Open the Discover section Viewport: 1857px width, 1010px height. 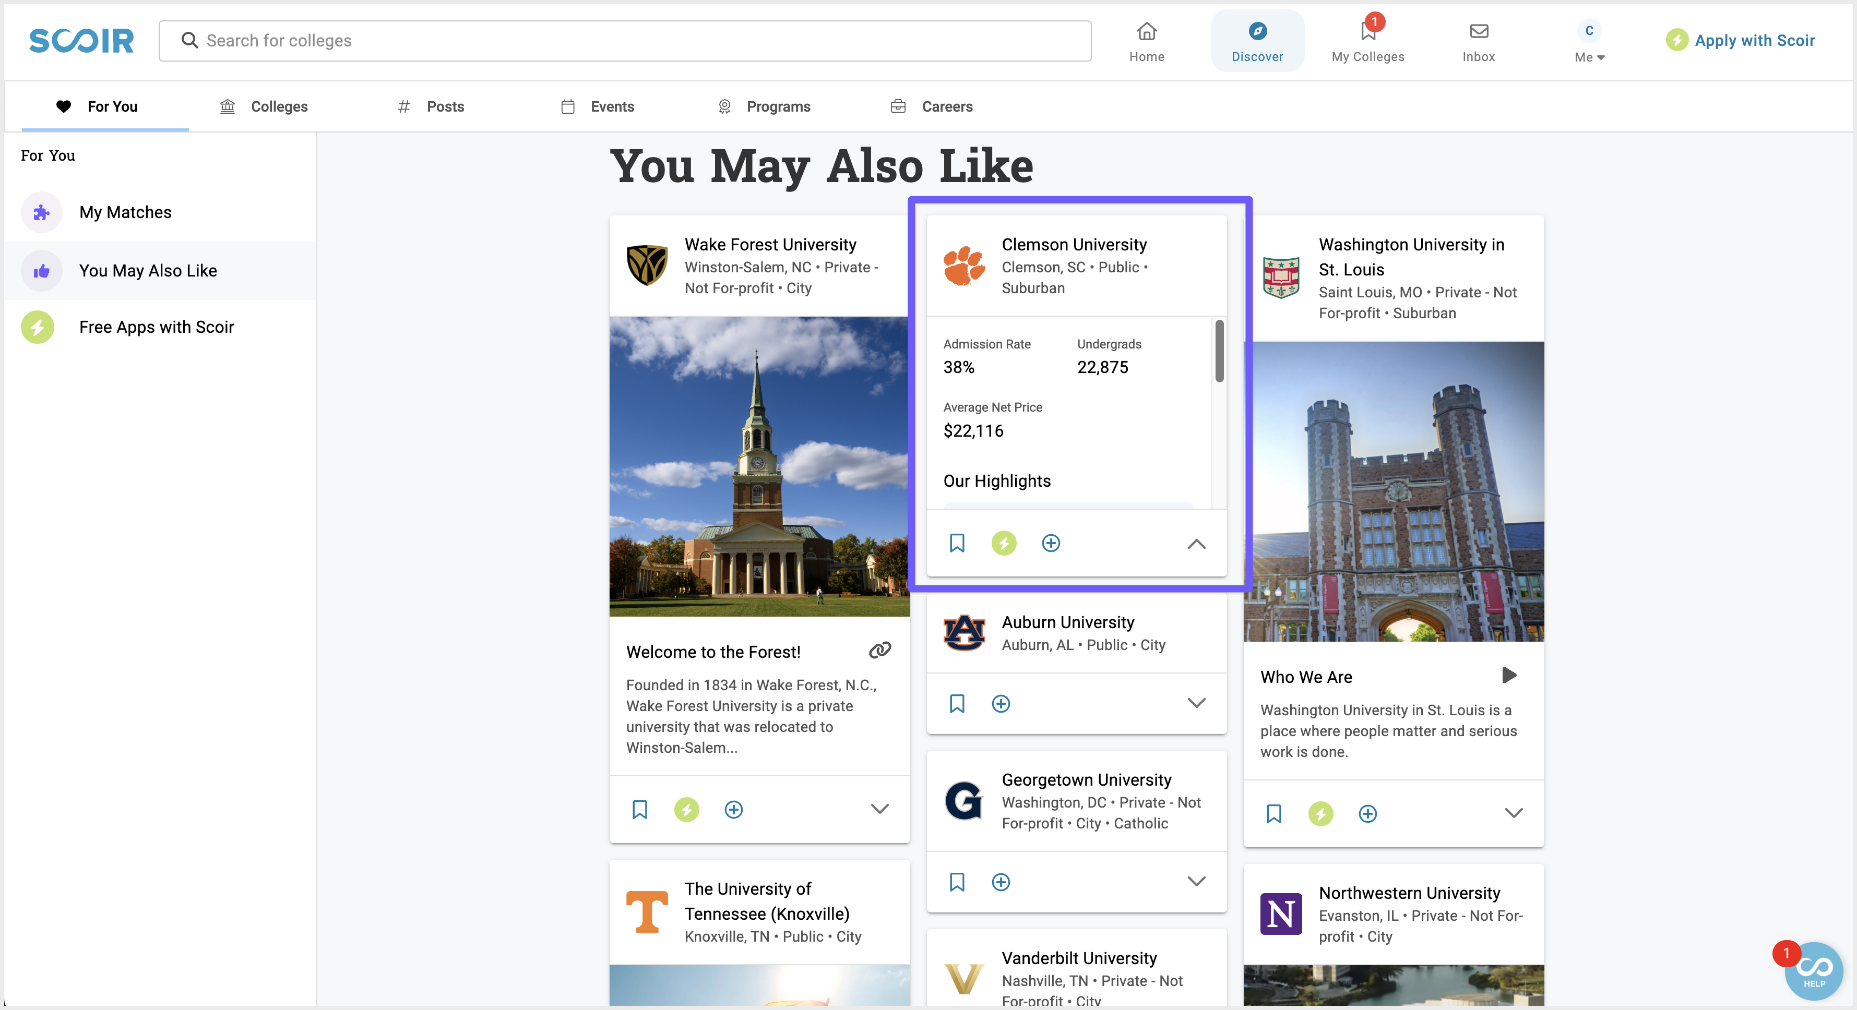[1257, 41]
